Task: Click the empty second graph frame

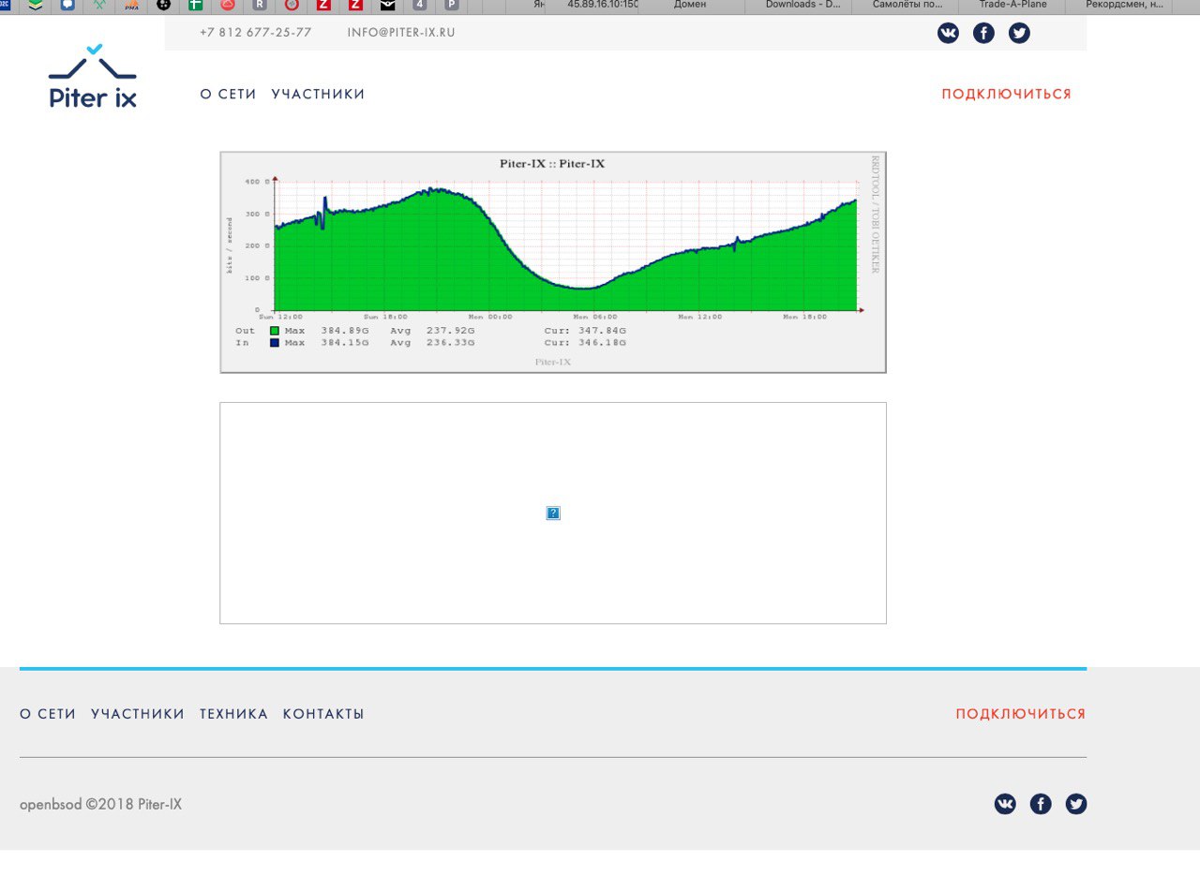Action: pos(553,513)
